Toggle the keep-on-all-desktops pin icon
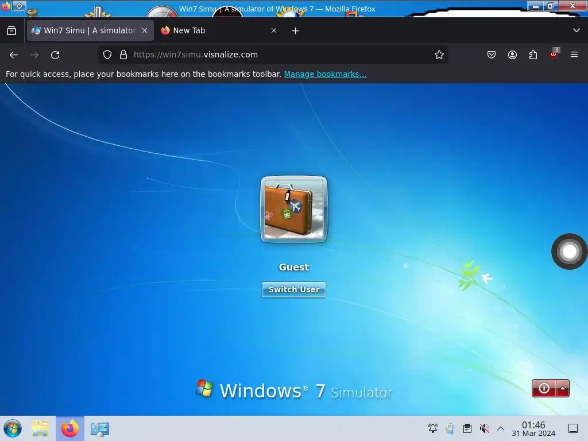 [x=19, y=6]
